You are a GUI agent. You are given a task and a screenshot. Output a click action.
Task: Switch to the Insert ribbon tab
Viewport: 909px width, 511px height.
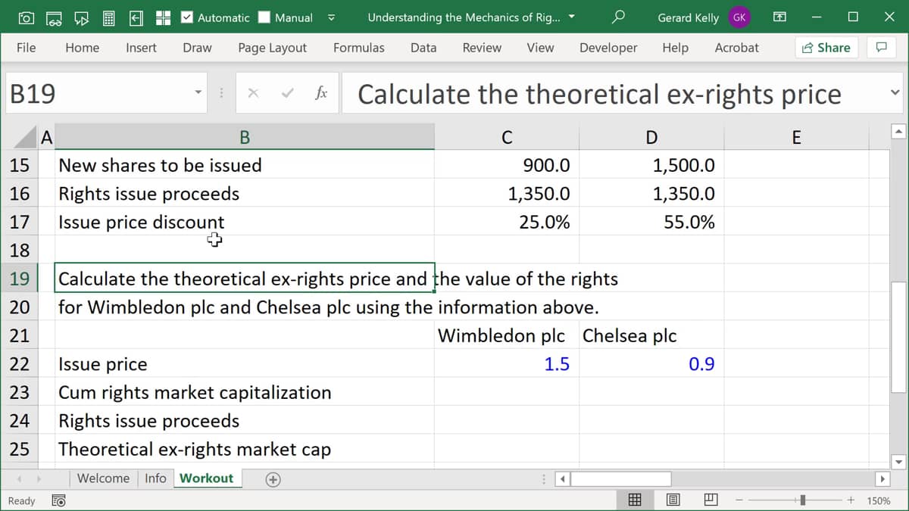(x=141, y=47)
